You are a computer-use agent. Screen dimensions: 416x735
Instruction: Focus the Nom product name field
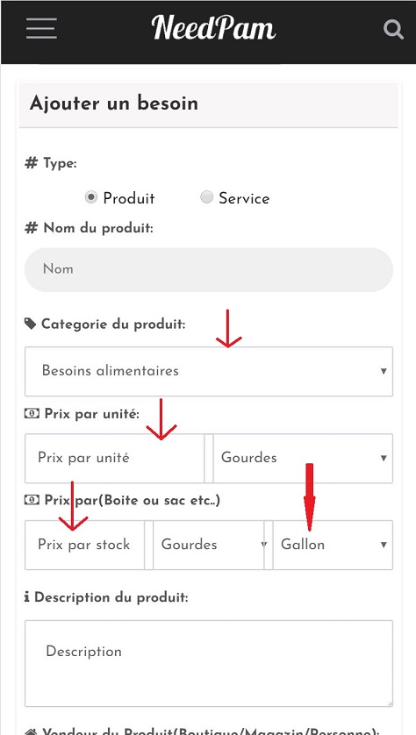[x=209, y=269]
